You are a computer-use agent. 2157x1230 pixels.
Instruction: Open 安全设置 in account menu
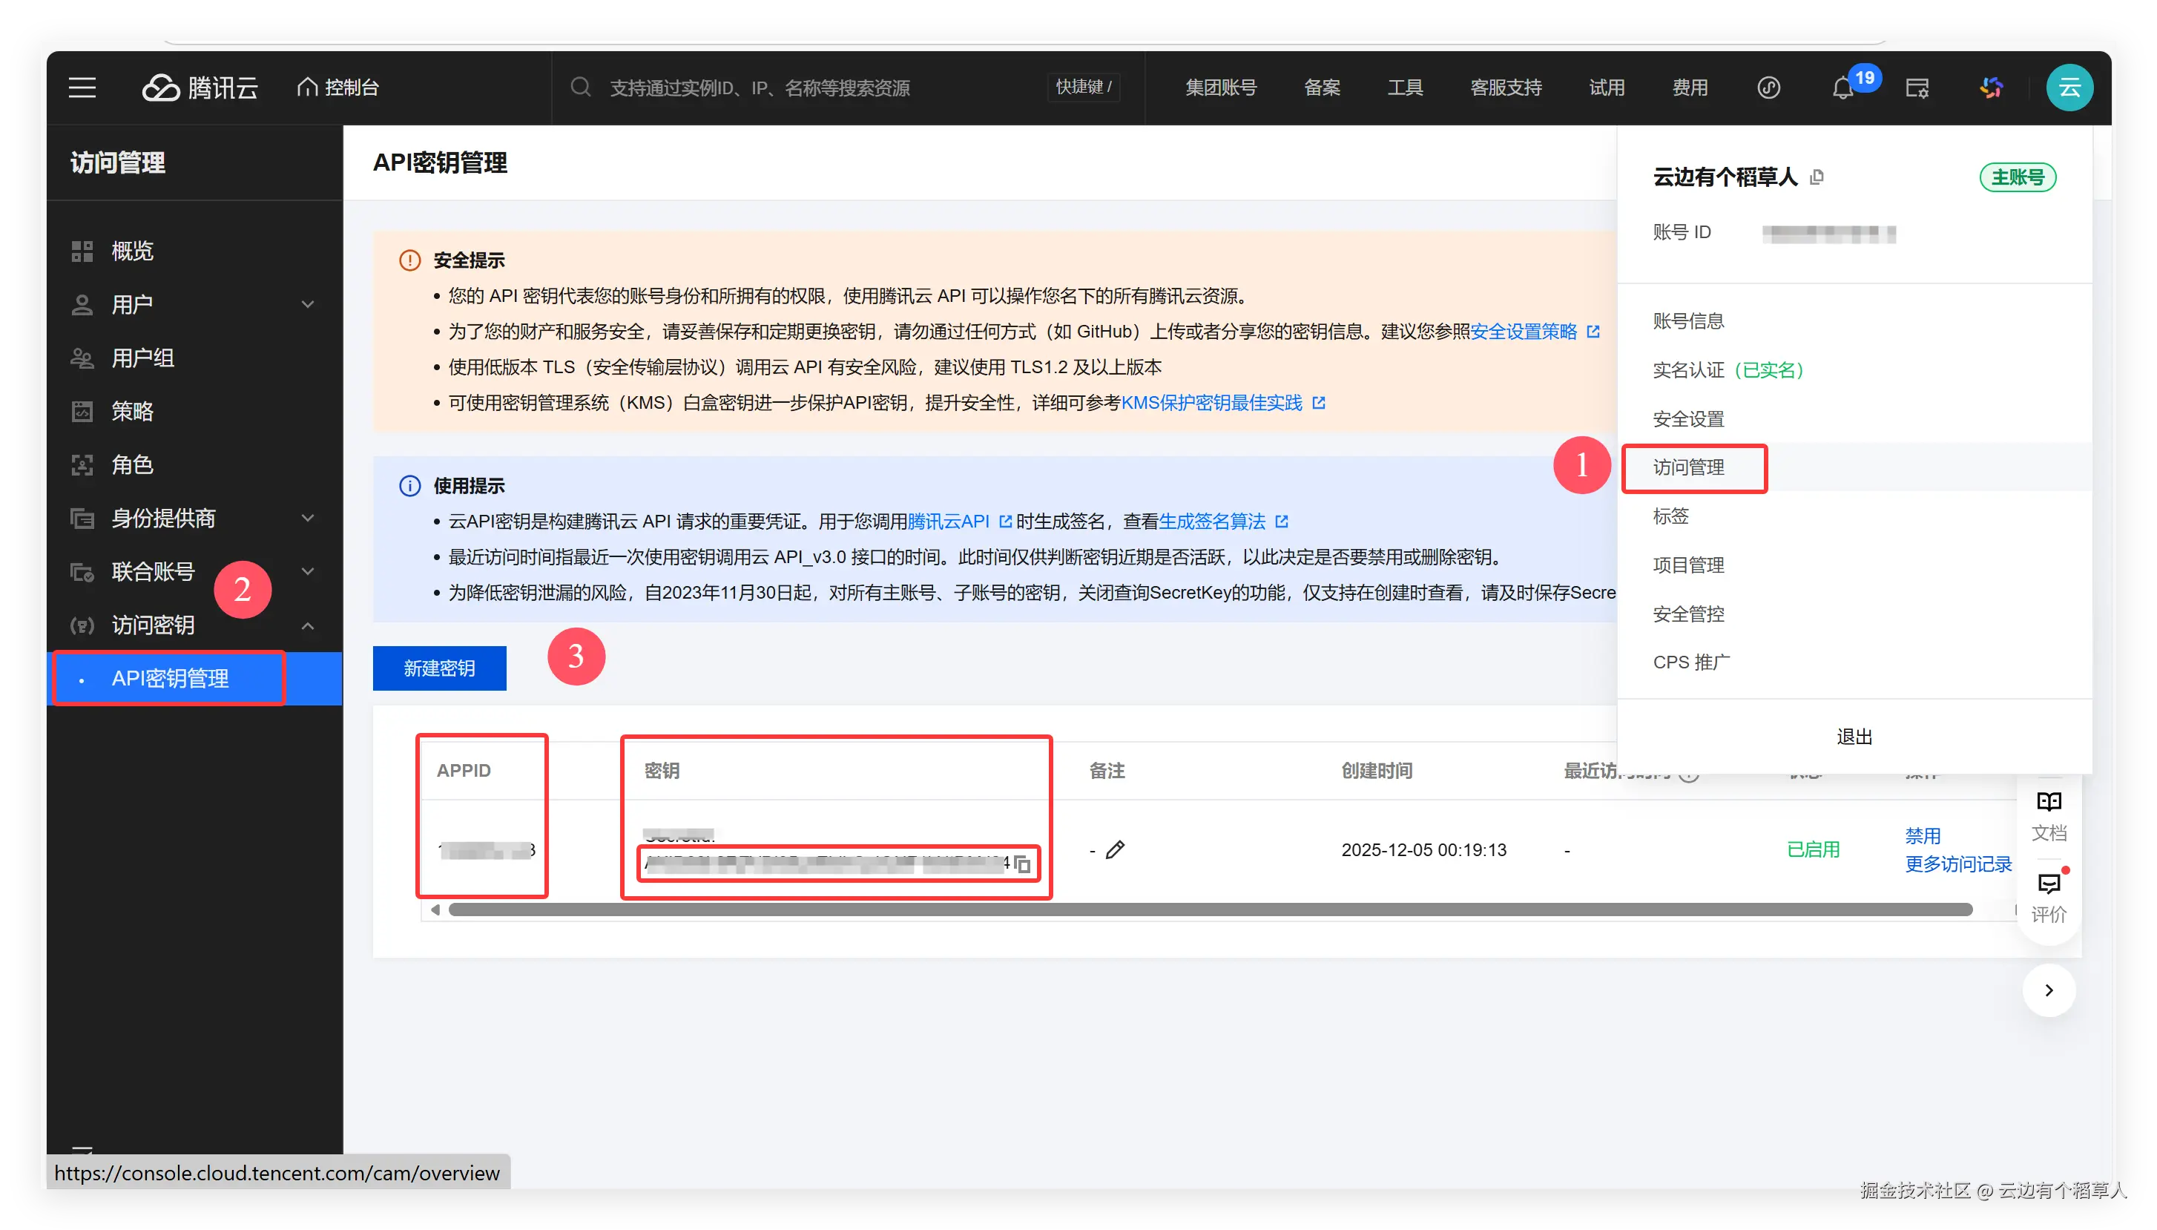pos(1689,419)
